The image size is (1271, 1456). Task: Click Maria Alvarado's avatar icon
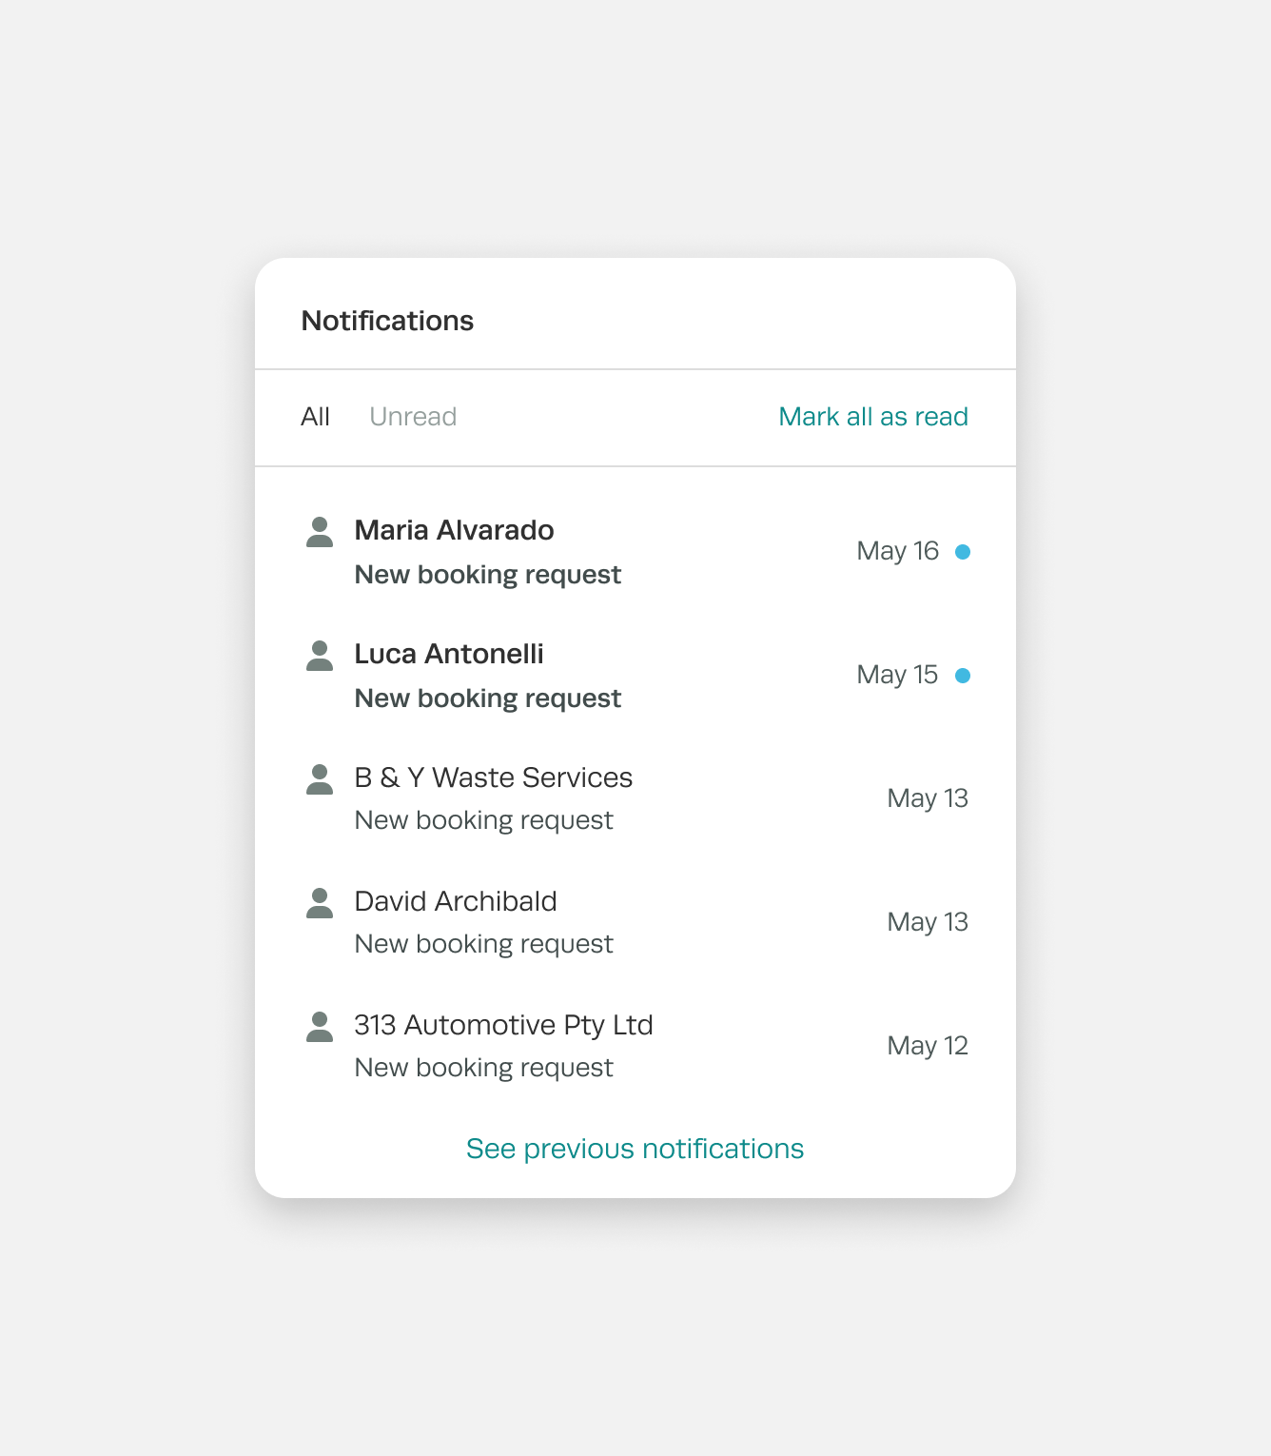tap(320, 533)
